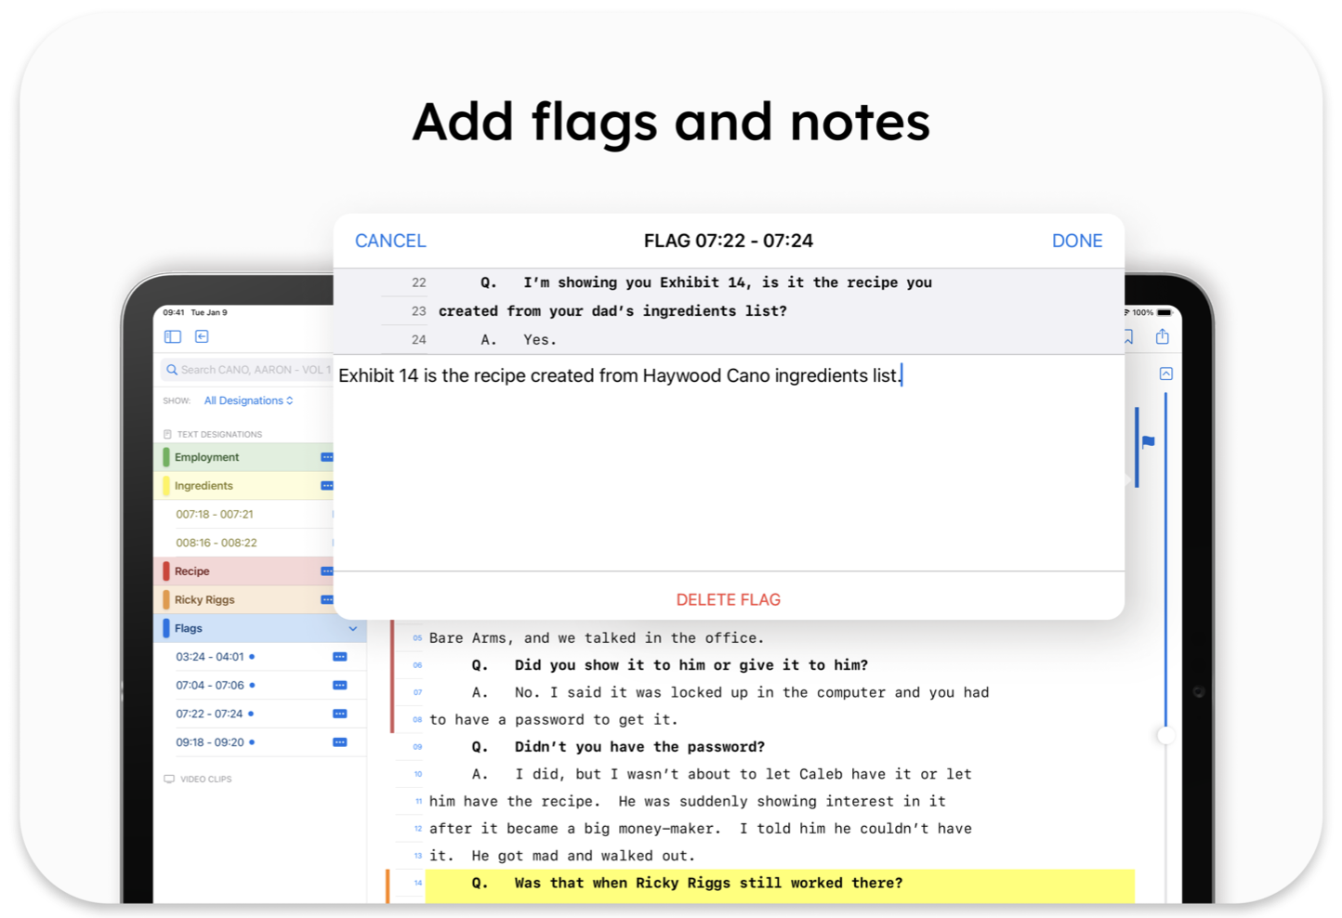Click in the flag note text area
This screenshot has height=918, width=1342.
[x=728, y=465]
